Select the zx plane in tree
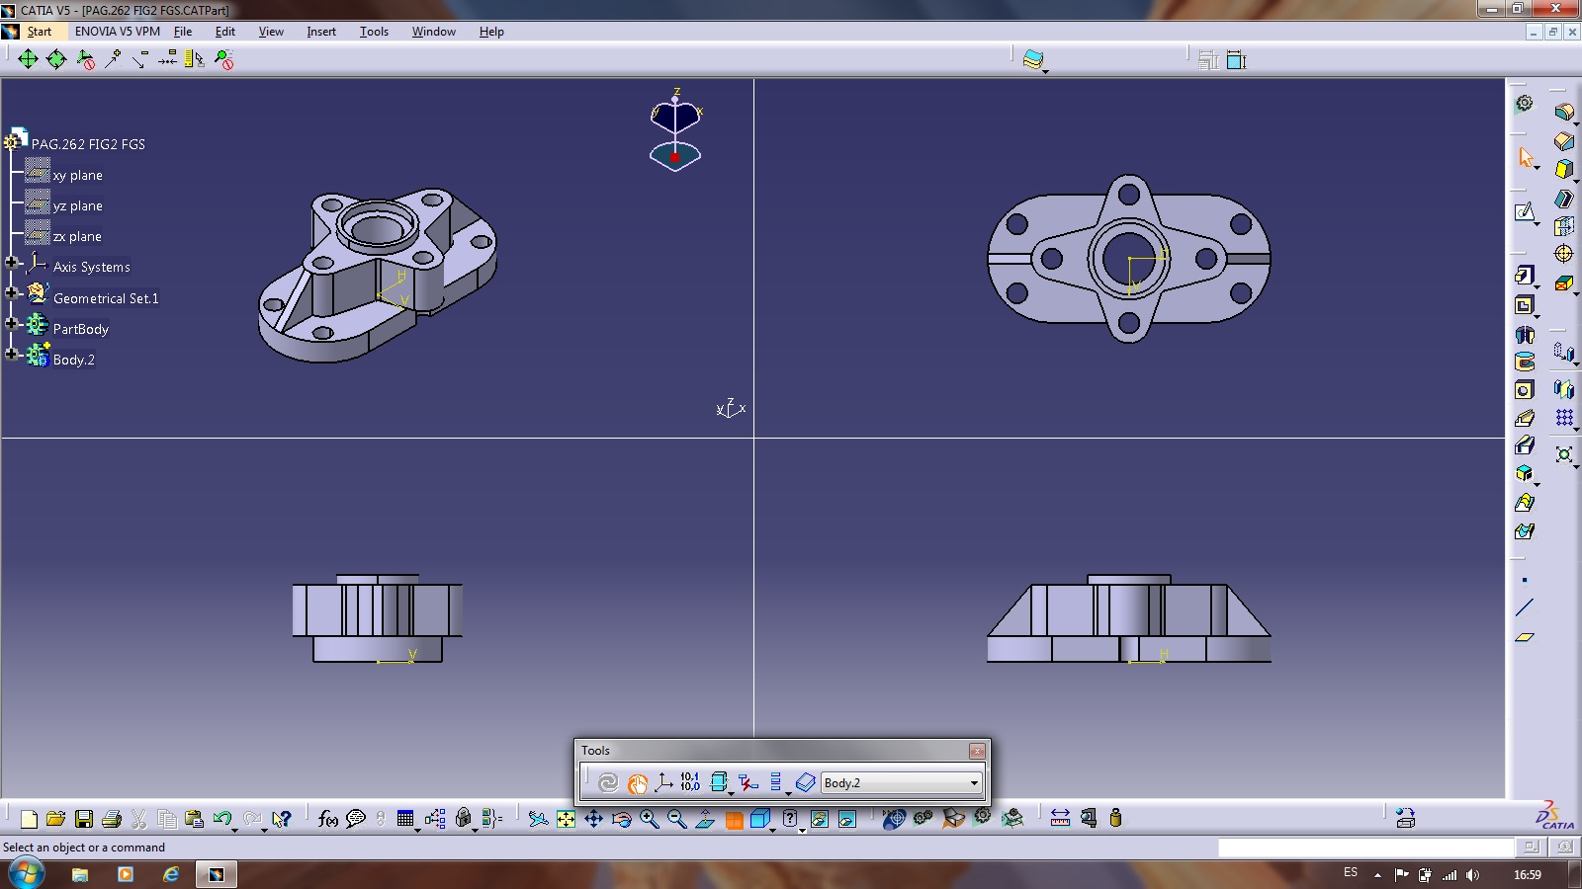Viewport: 1582px width, 889px height. tap(77, 236)
